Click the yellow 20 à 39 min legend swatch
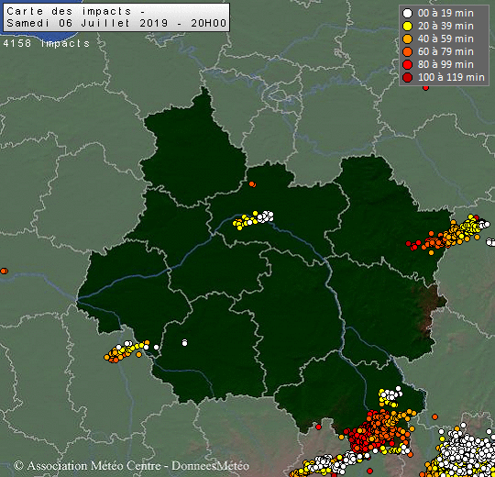The width and height of the screenshot is (495, 477). coord(408,27)
